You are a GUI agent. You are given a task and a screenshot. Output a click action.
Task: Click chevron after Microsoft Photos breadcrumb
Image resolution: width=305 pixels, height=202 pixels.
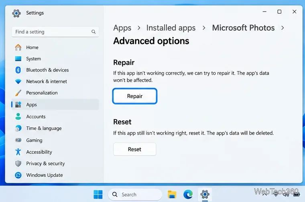[x=283, y=28]
